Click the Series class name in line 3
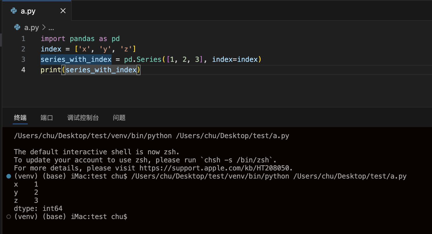Image resolution: width=432 pixels, height=234 pixels. [x=149, y=60]
